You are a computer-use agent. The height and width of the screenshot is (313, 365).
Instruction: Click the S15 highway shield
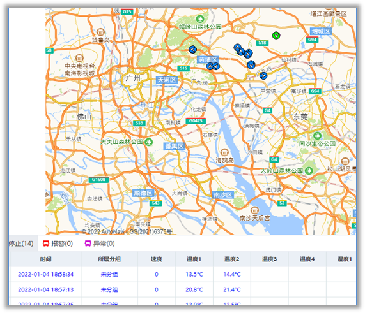(x=183, y=68)
